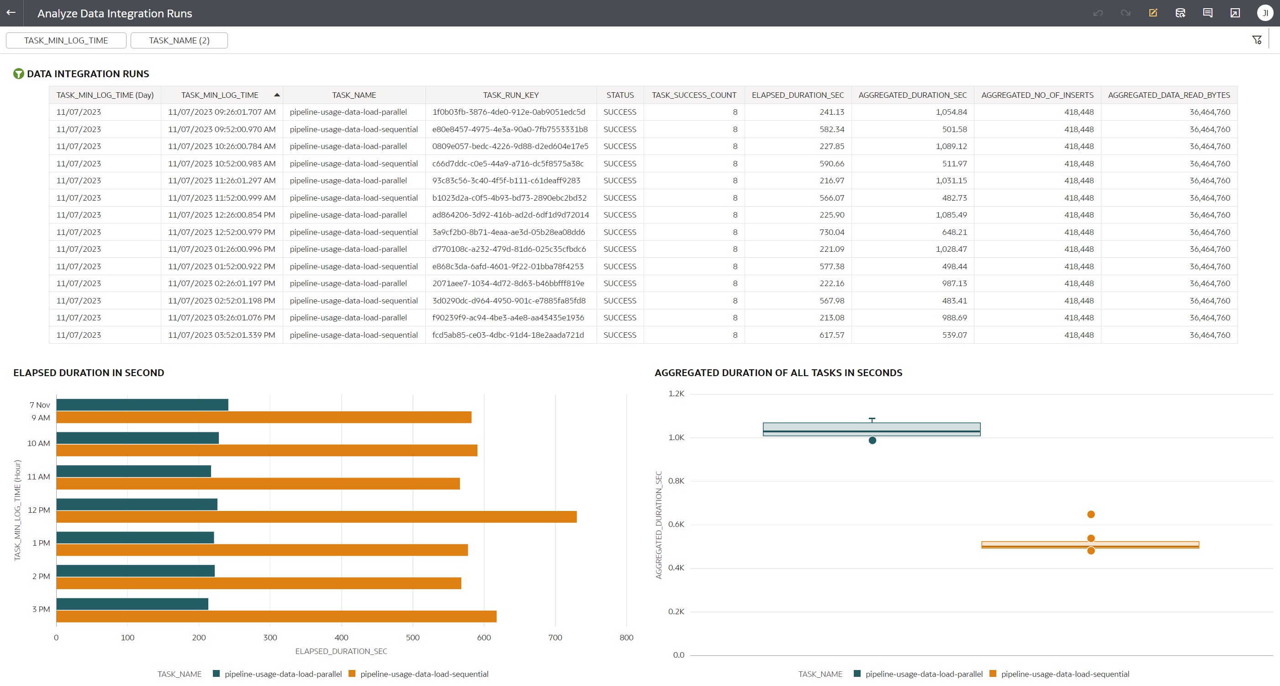This screenshot has width=1280, height=686.
Task: Click AGGREGATED DURATION OF ALL TASKS IN SECONDS title
Action: pyautogui.click(x=778, y=373)
